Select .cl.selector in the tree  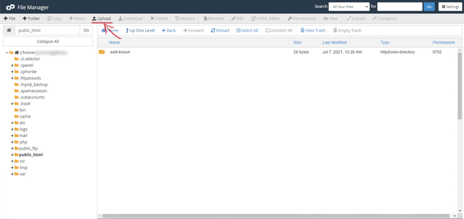pyautogui.click(x=30, y=59)
